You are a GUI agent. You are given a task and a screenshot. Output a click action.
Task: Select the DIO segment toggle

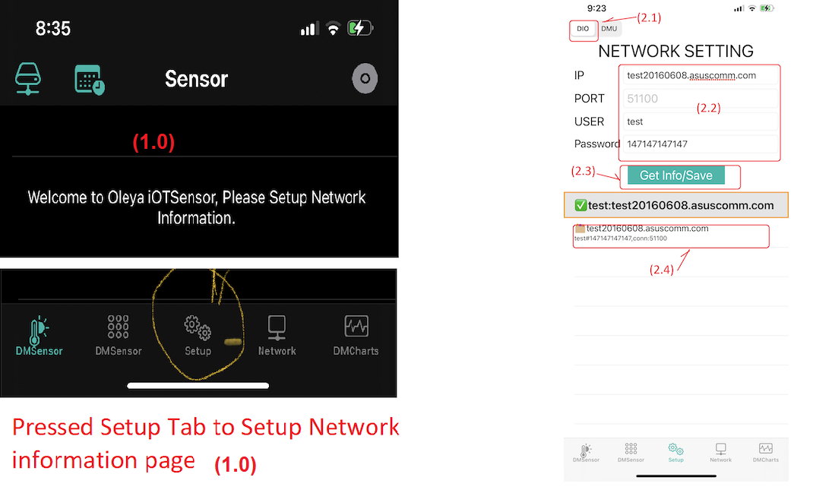tap(583, 29)
